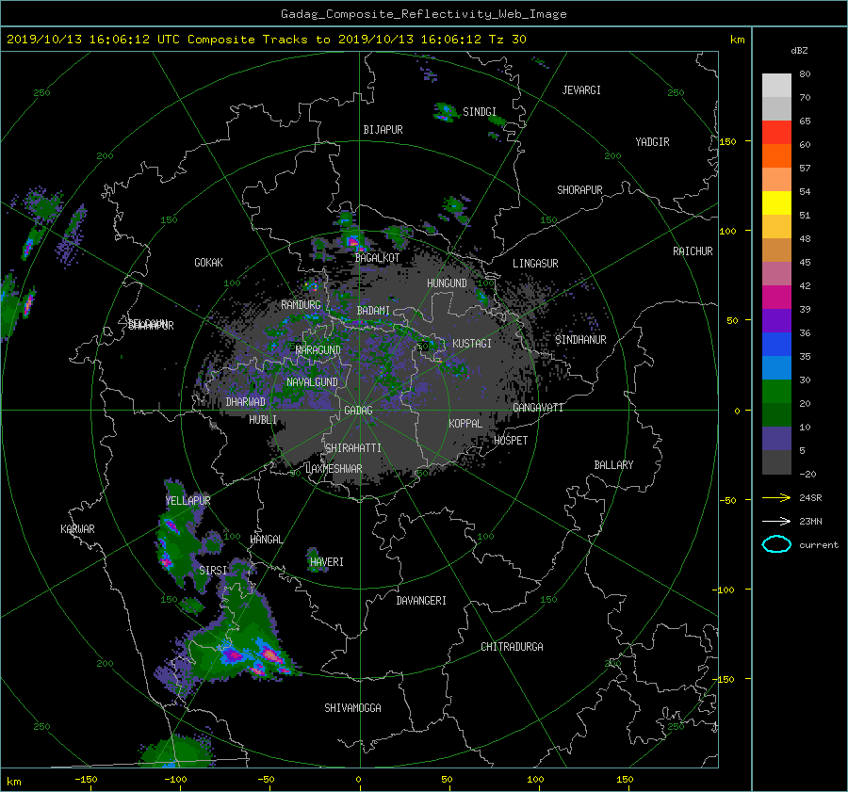Click the yellow 24SR track arrow icon
Image resolution: width=848 pixels, height=792 pixels.
776,498
